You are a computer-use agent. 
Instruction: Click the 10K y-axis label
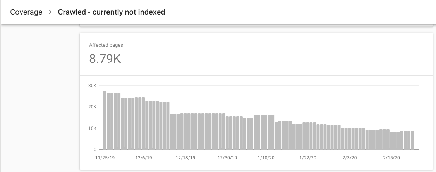coord(93,128)
